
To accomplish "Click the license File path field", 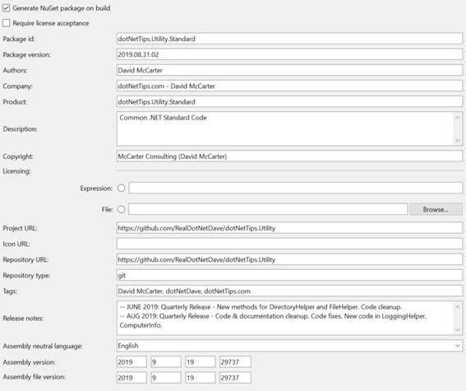I will (x=268, y=209).
